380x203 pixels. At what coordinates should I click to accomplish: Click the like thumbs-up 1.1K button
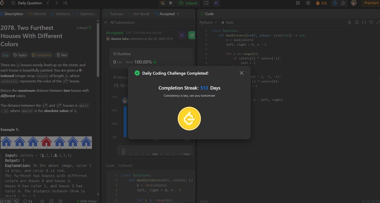pos(6,201)
